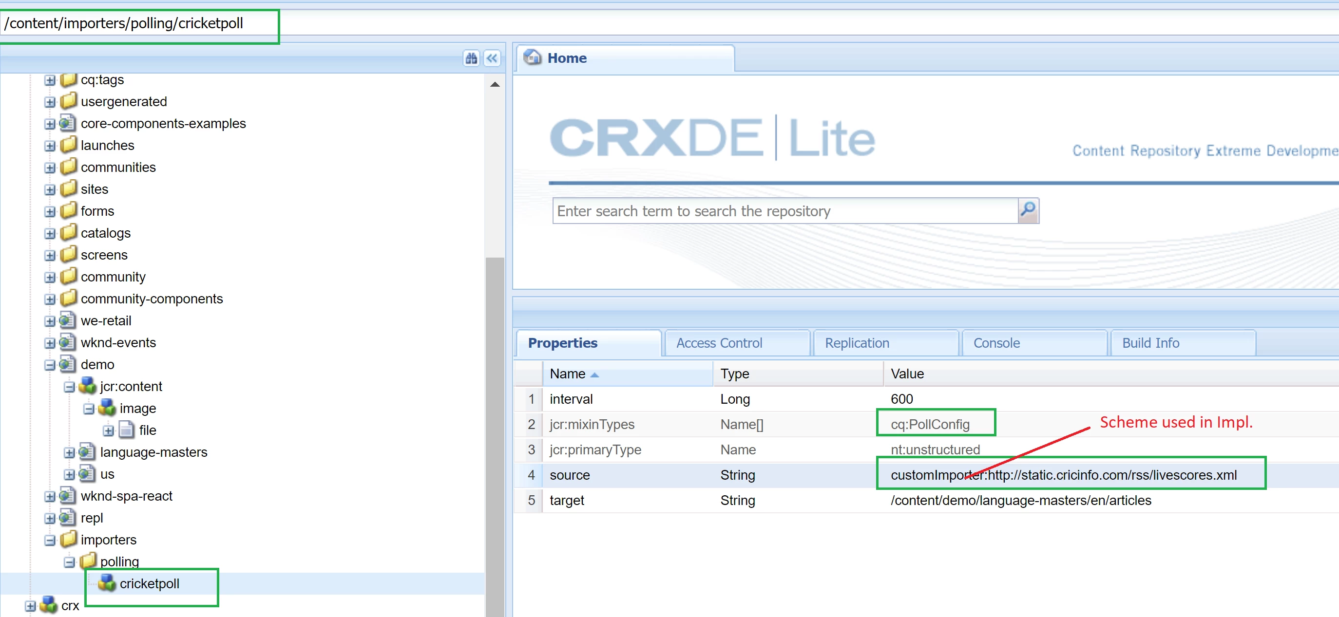Click the repository search input field

(784, 211)
